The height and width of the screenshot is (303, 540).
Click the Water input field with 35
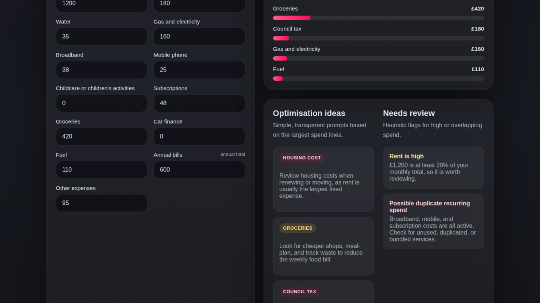[x=101, y=37]
